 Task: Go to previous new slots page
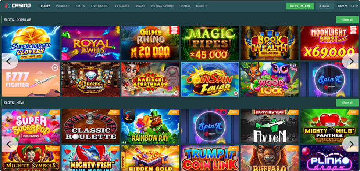tap(9, 144)
